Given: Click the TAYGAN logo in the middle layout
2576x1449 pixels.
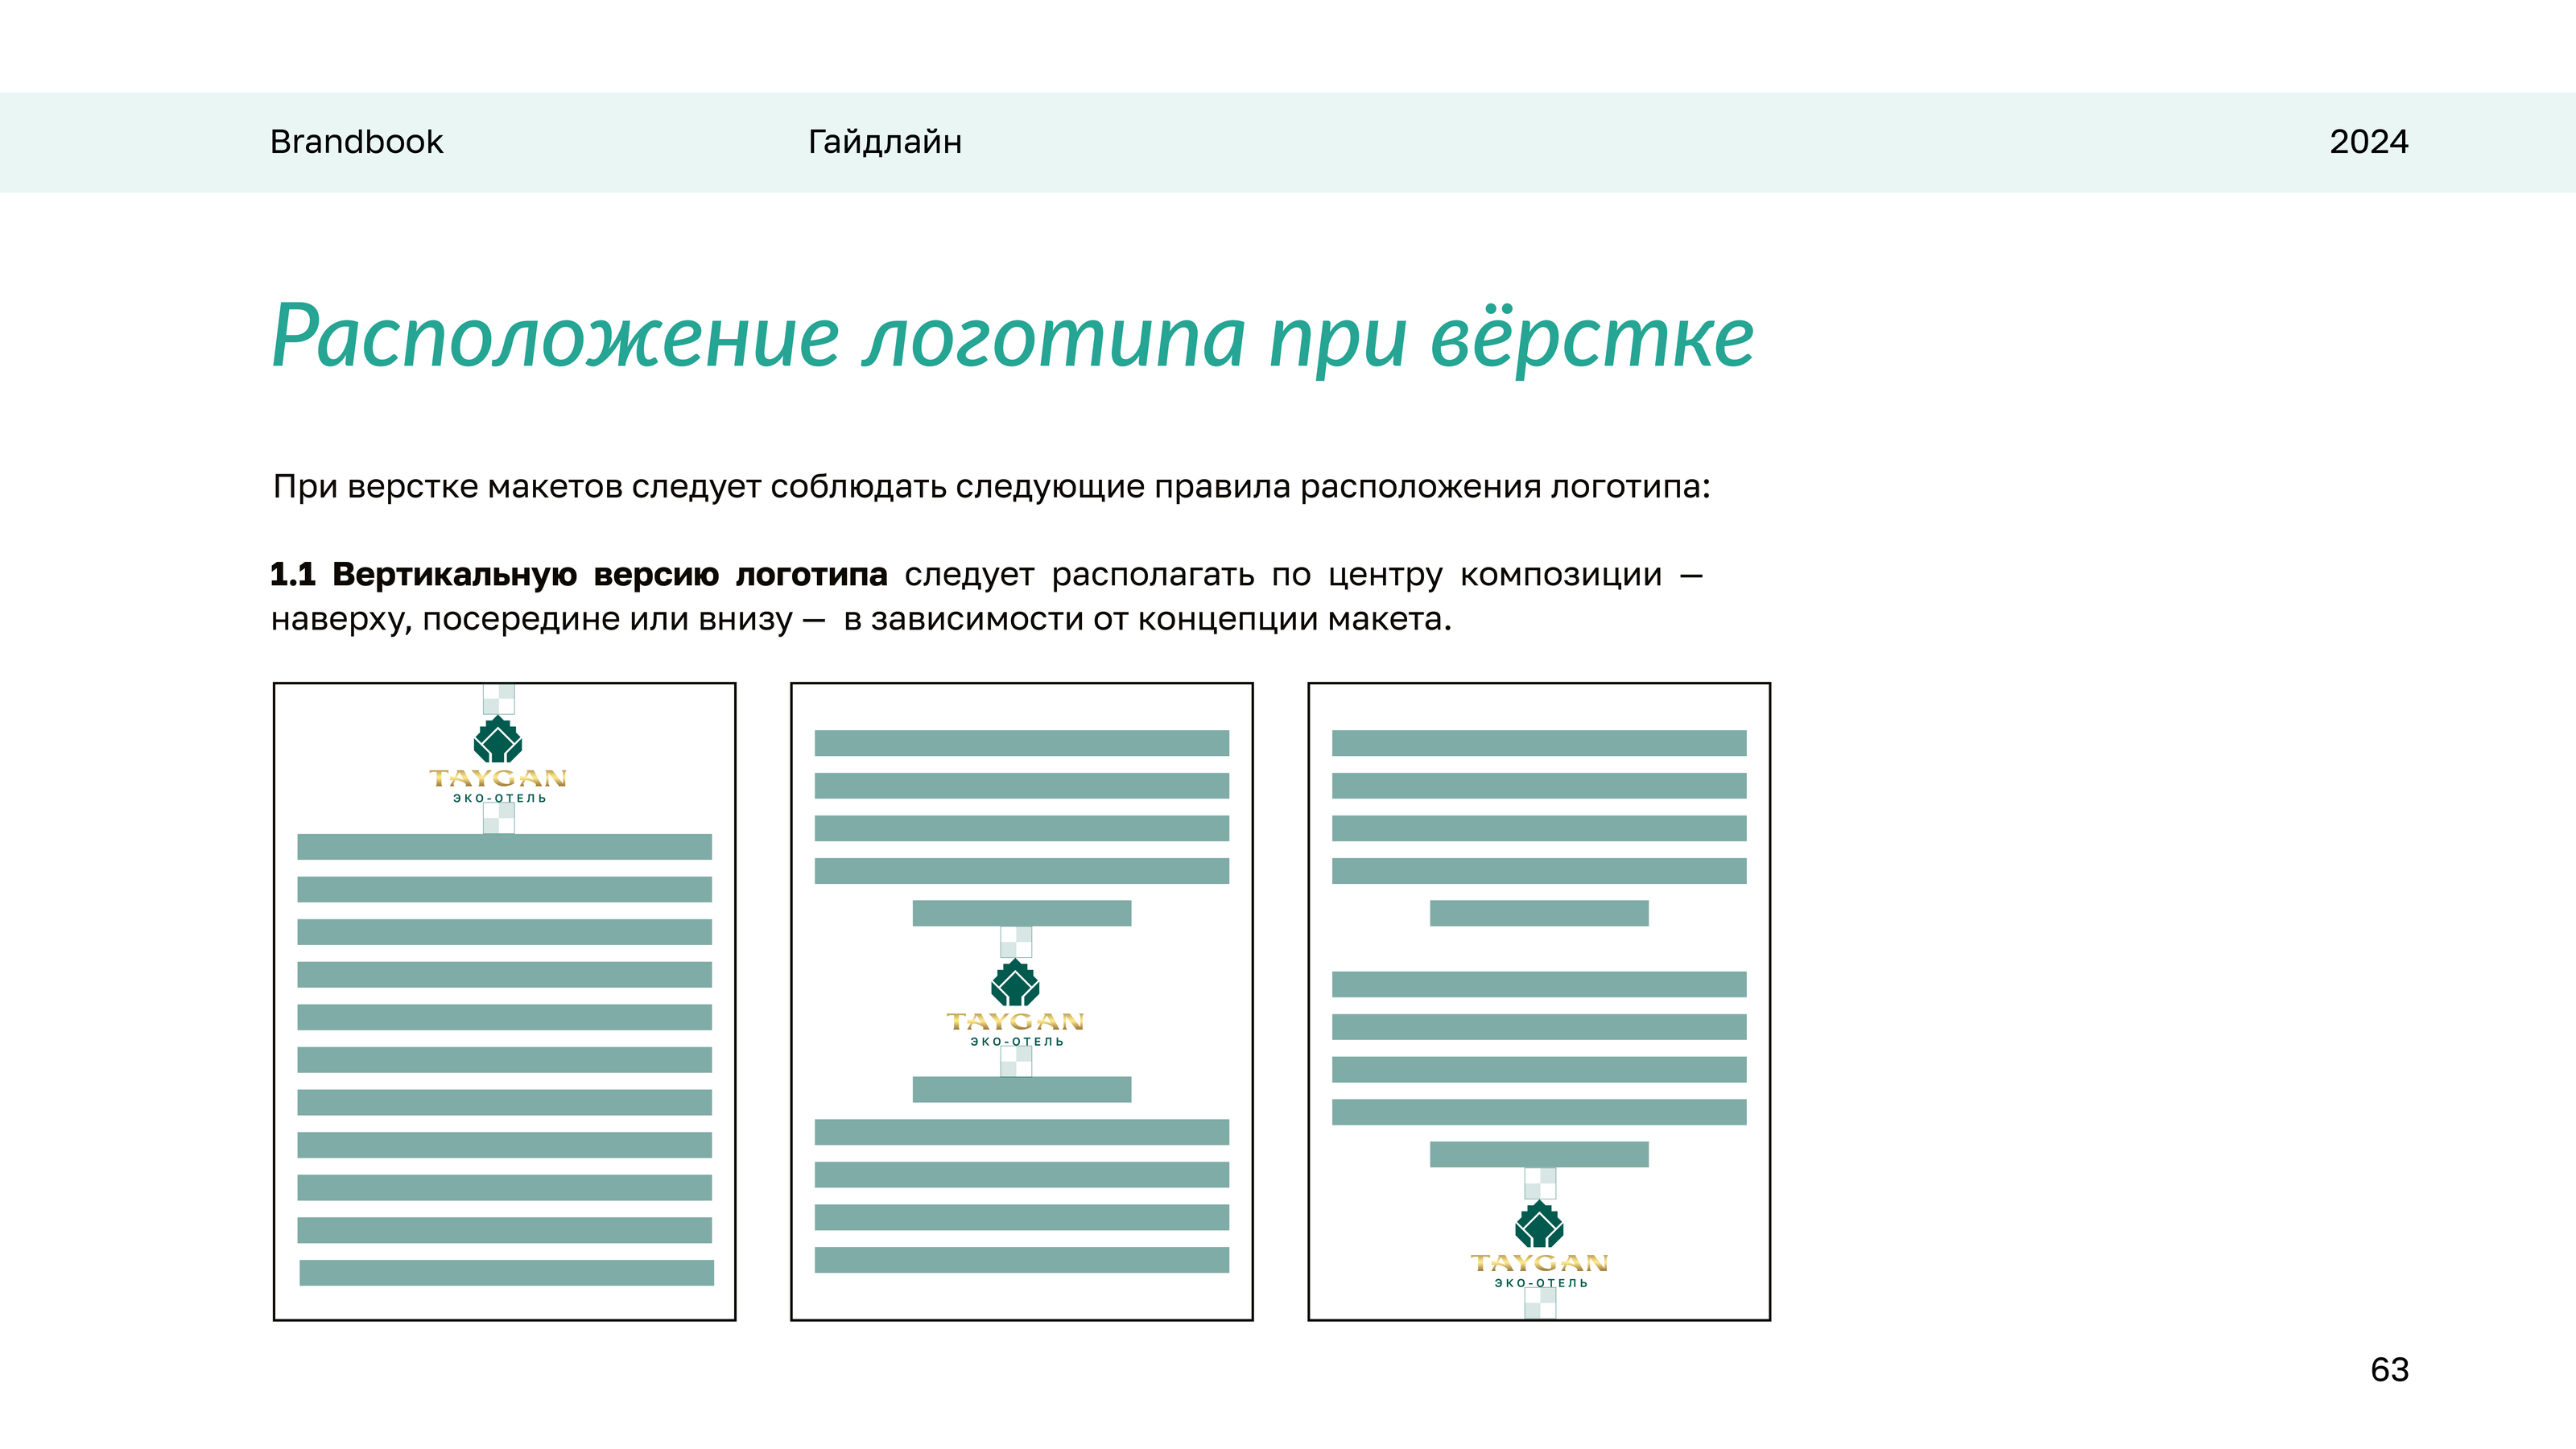Looking at the screenshot, I should point(1015,1021).
